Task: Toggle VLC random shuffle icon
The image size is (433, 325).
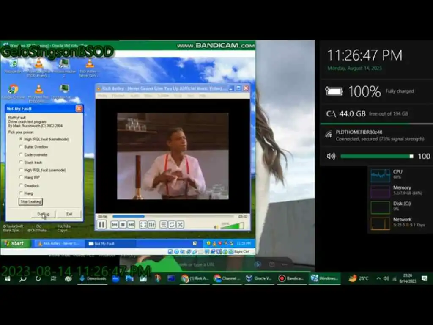Action: pos(180,225)
